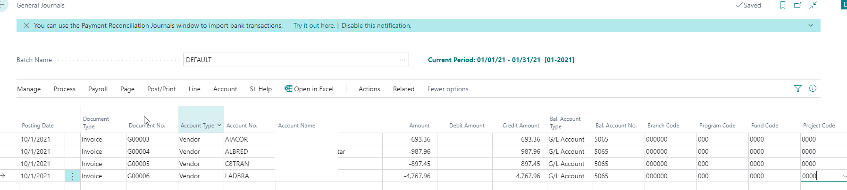This screenshot has height=190, width=847.
Task: Click the Current Period text
Action: click(501, 60)
